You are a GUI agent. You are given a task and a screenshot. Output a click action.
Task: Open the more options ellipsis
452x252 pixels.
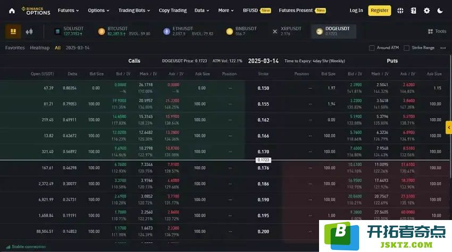click(443, 48)
